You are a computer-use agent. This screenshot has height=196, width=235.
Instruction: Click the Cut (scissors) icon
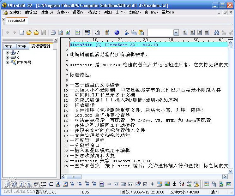[127, 33]
